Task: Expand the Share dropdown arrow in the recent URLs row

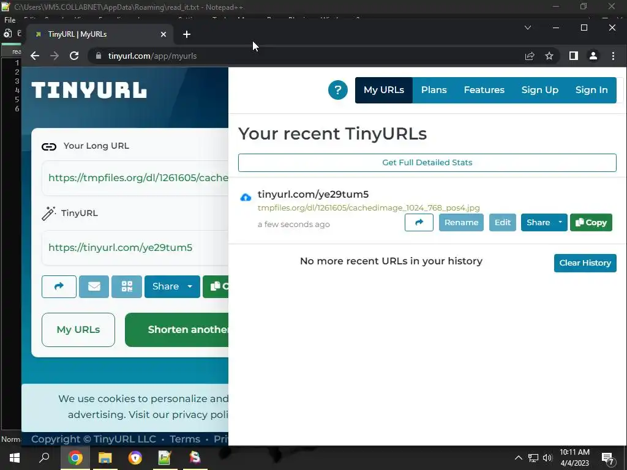Action: pos(560,222)
